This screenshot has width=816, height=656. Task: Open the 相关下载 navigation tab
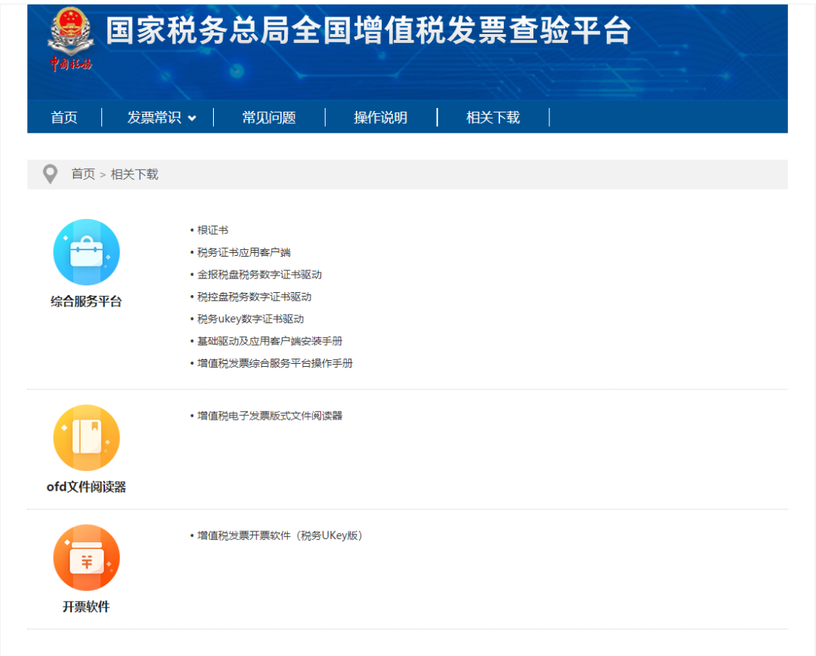coord(493,118)
